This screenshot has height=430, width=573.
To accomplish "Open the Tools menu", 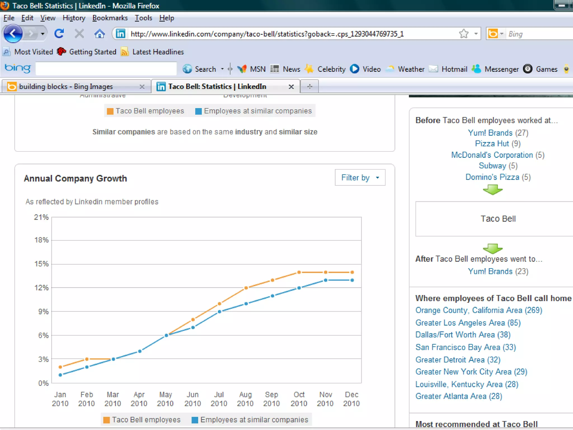I will click(144, 18).
